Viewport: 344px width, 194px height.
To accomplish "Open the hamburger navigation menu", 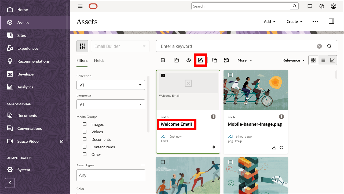I will 80,6.
